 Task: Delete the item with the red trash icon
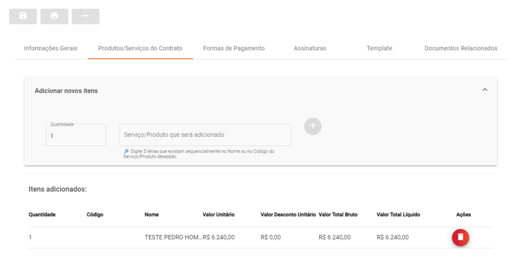460,237
